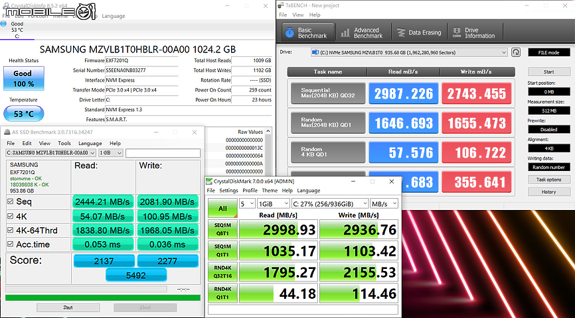Click the Basic Benchmark stopwatch icon
575x318 pixels.
(289, 32)
